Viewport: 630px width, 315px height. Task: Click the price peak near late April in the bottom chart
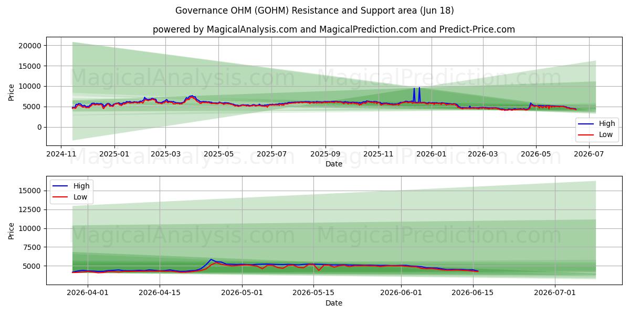211,259
